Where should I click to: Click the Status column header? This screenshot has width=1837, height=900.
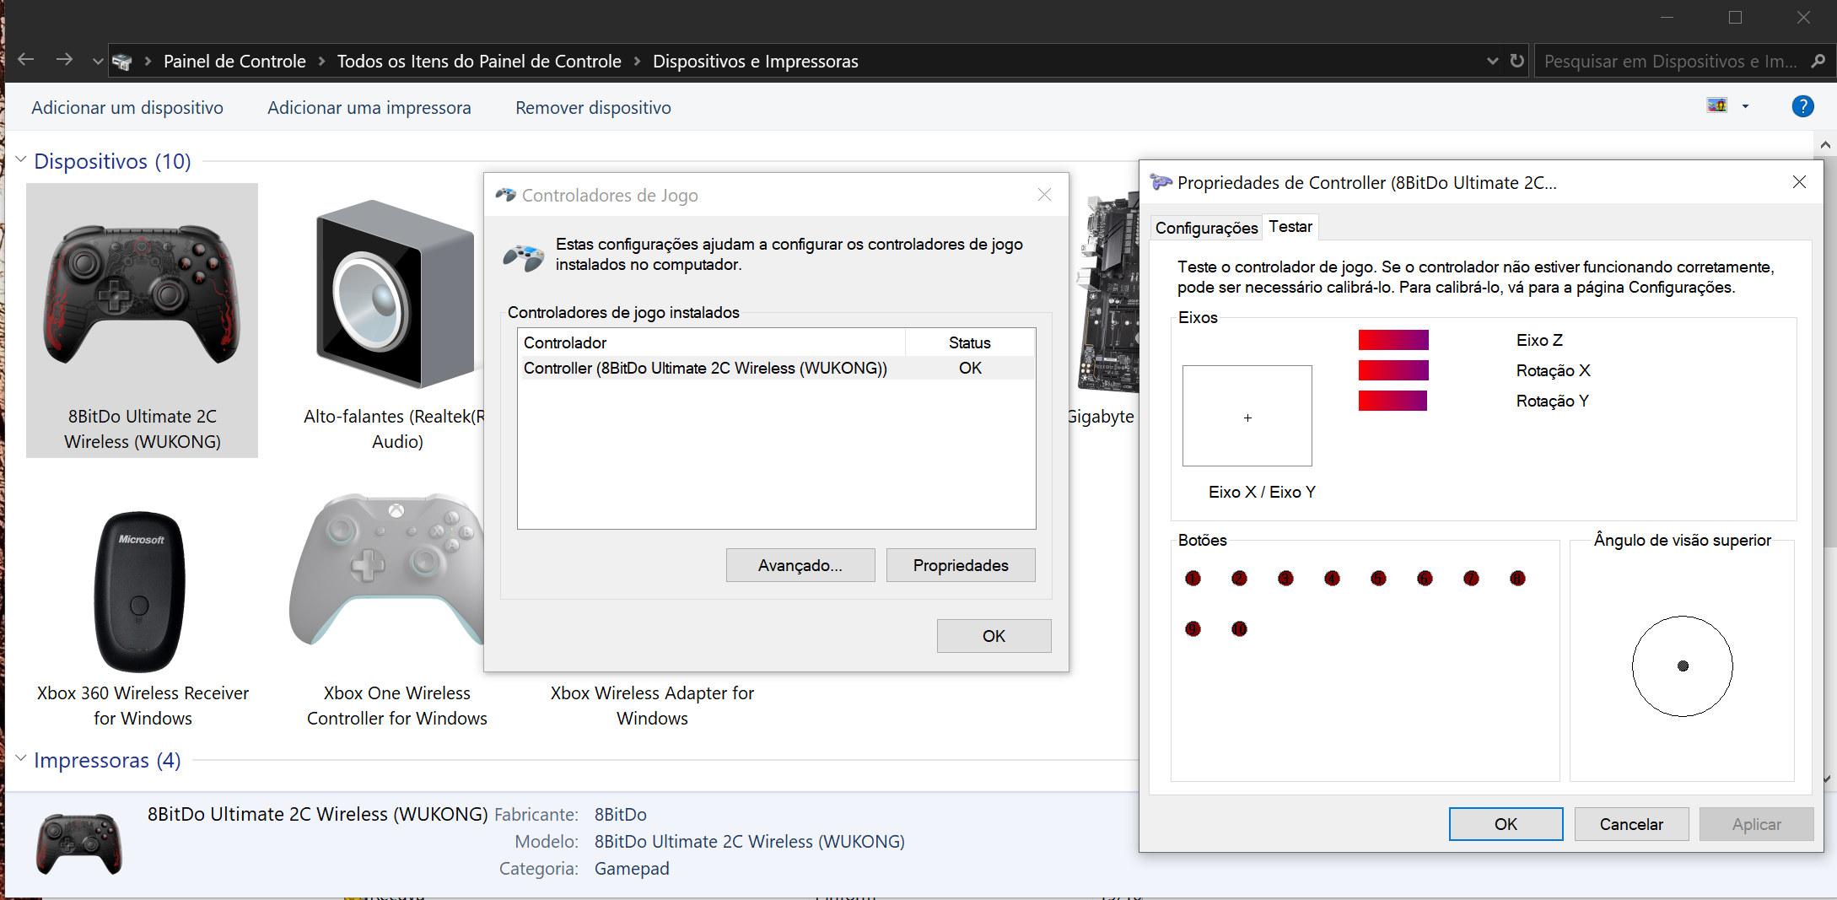(970, 342)
